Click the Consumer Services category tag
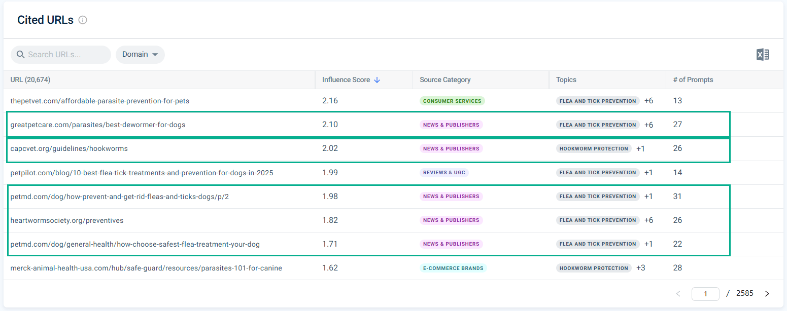The height and width of the screenshot is (311, 787). (452, 101)
